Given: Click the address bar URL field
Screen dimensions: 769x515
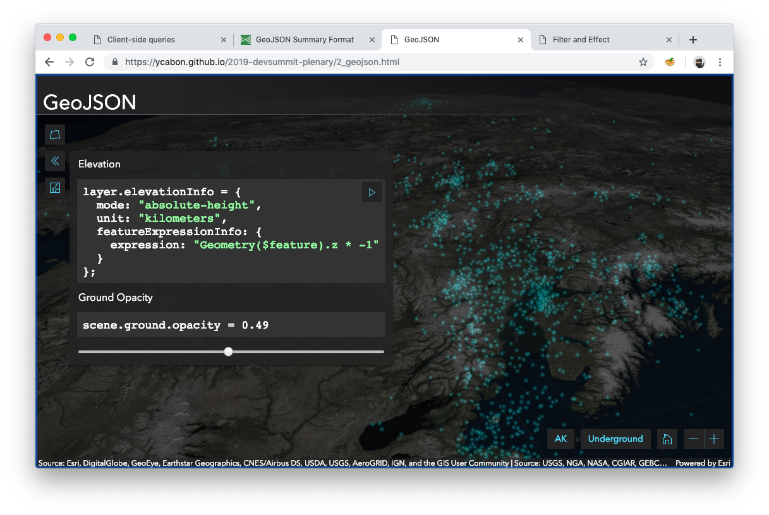Looking at the screenshot, I should pos(316,62).
